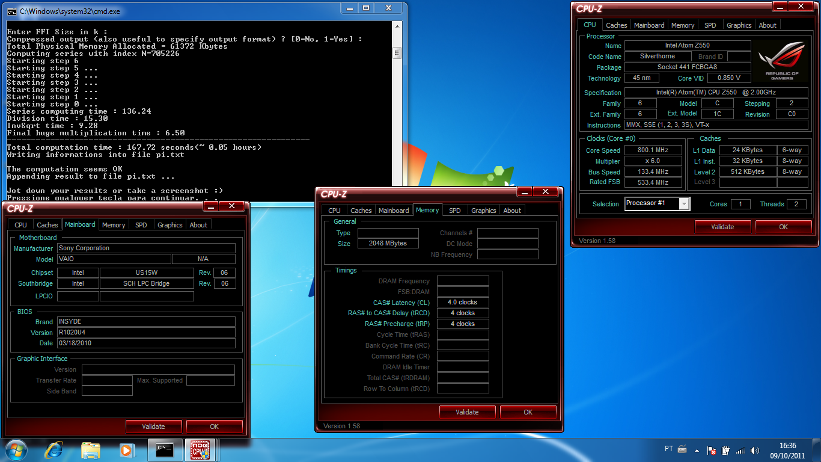
Task: Open About tab in the middle Memory window
Action: click(512, 211)
